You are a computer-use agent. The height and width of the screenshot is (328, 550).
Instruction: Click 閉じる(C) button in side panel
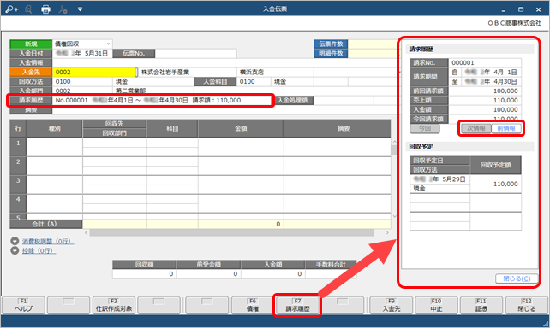pyautogui.click(x=517, y=278)
